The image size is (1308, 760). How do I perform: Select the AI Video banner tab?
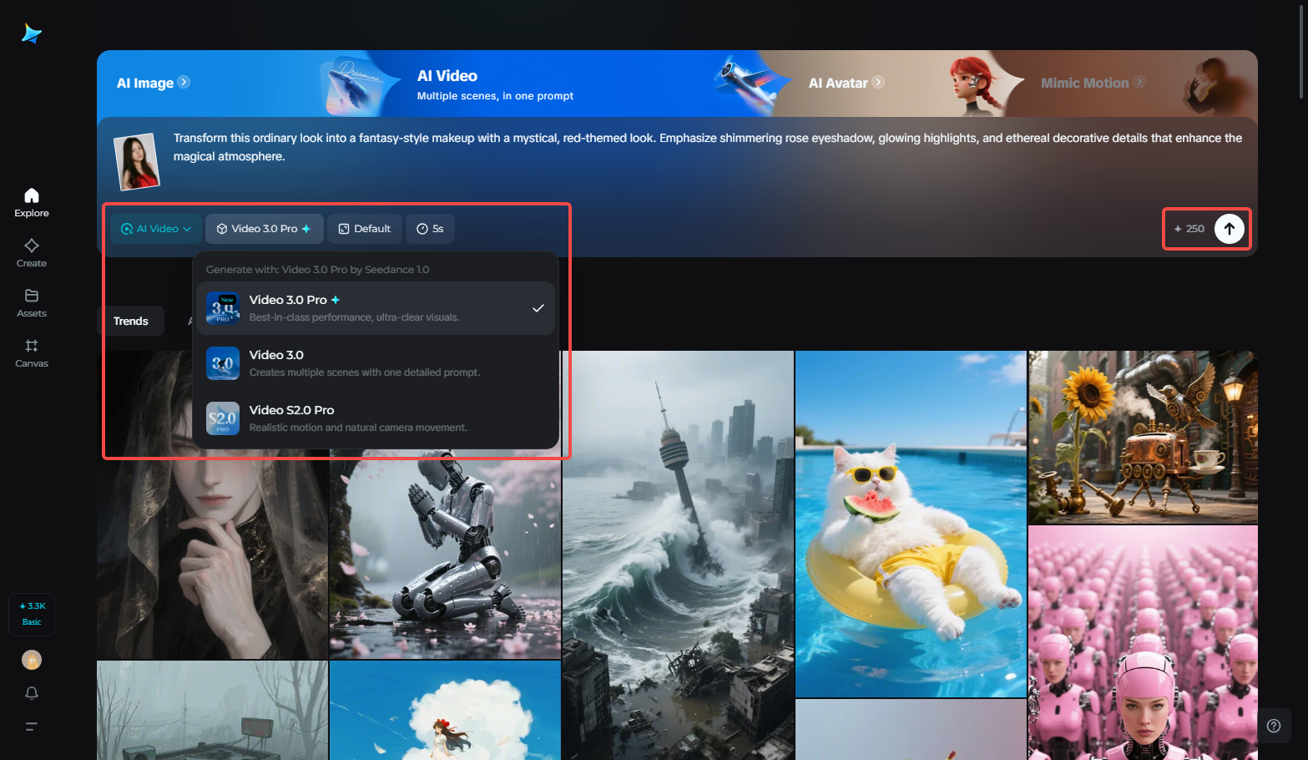pos(495,84)
